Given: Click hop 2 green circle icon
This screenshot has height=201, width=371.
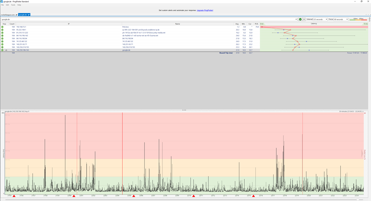Looking at the screenshot, I should pos(2,30).
